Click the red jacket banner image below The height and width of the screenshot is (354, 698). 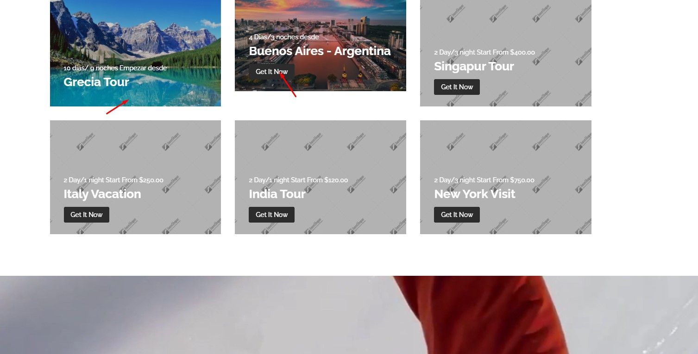coord(349,315)
